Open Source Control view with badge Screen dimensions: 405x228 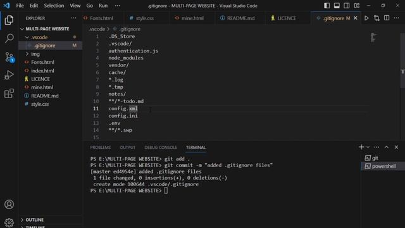(x=9, y=57)
